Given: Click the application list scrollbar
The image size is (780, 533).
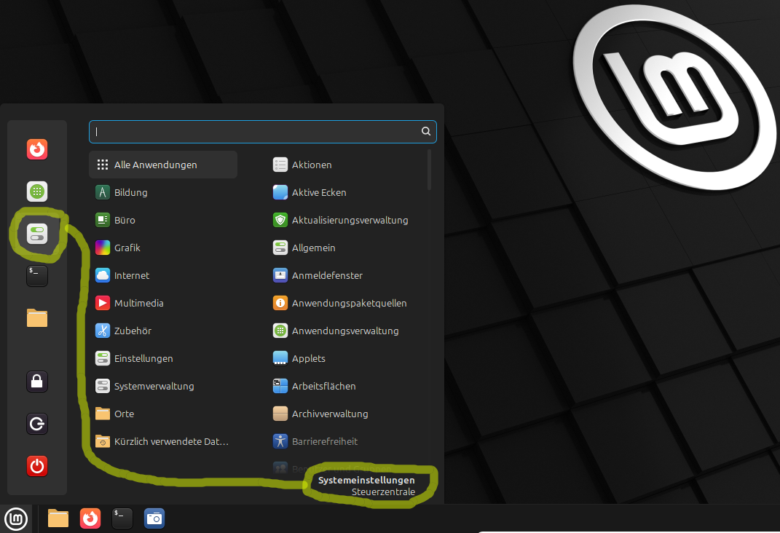Looking at the screenshot, I should [429, 170].
